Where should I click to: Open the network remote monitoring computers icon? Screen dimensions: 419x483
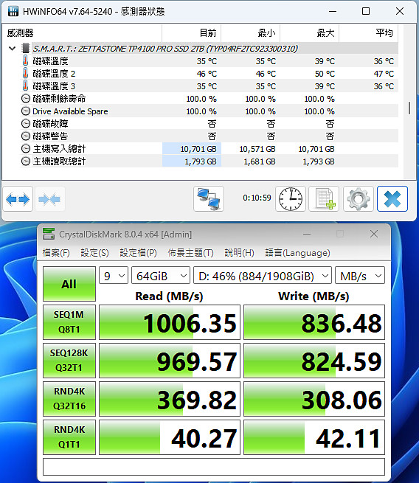[209, 199]
